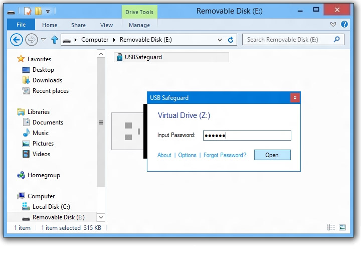The width and height of the screenshot is (361, 256).
Task: Click the Properties quick access icon
Action: (x=28, y=11)
